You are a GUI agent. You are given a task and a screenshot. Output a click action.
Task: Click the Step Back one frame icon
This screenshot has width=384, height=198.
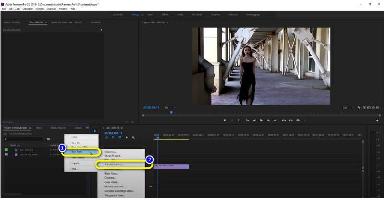pos(254,120)
